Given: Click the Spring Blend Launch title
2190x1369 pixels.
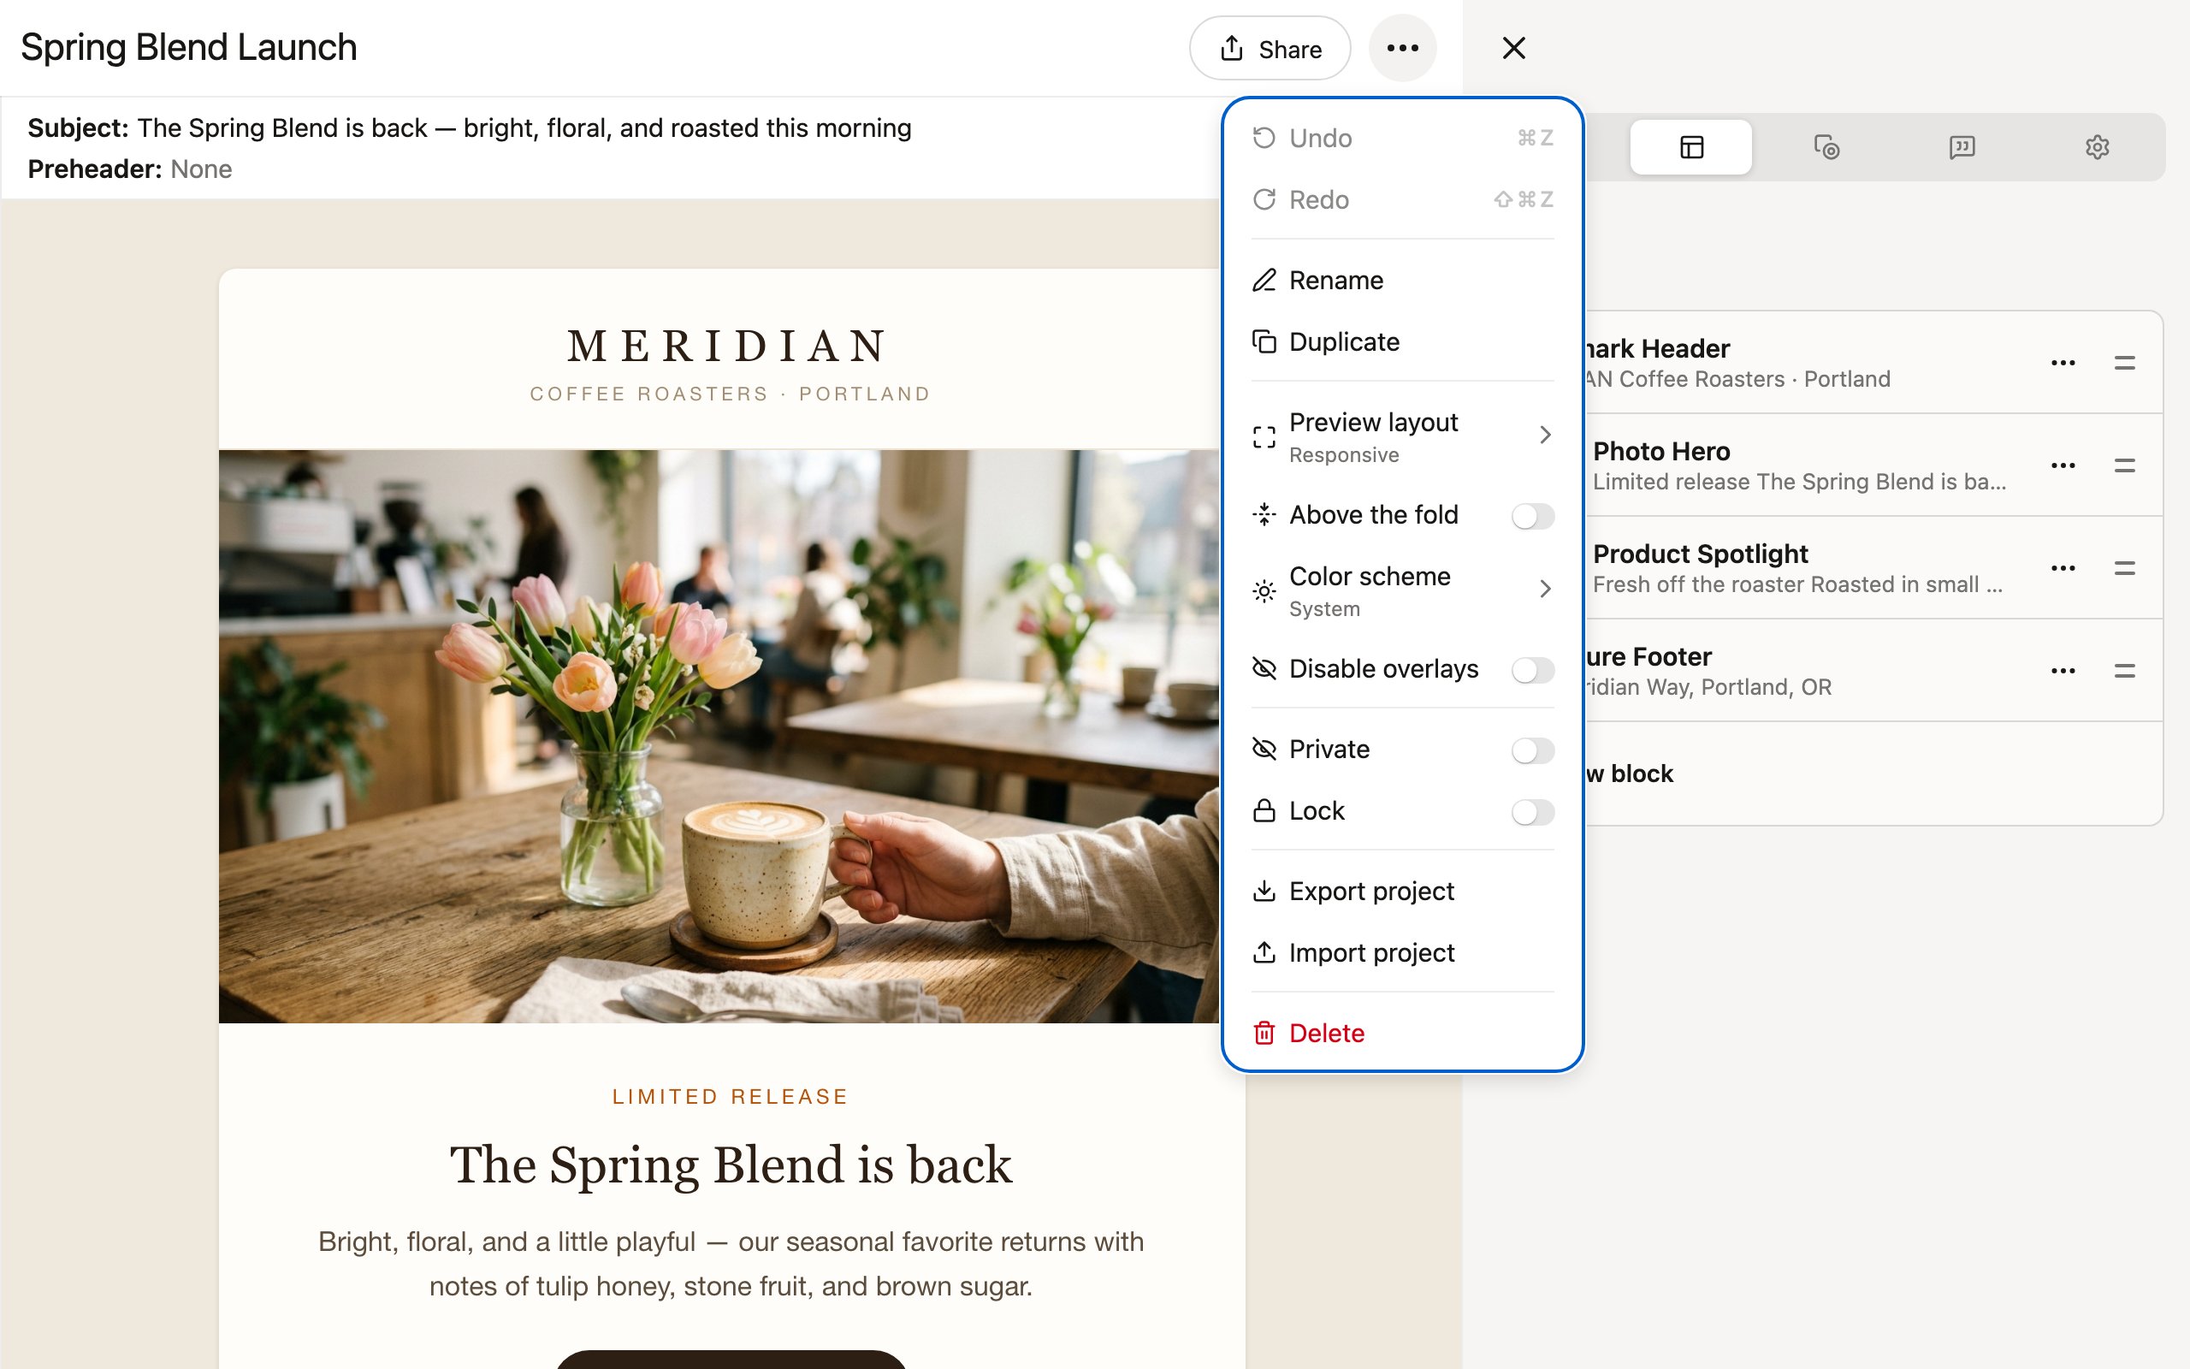Looking at the screenshot, I should pos(188,47).
